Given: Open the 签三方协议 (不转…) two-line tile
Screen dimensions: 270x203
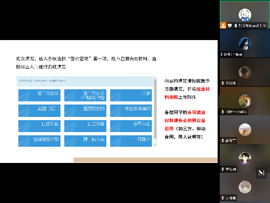Looking at the screenshot, I should pyautogui.click(x=85, y=95).
